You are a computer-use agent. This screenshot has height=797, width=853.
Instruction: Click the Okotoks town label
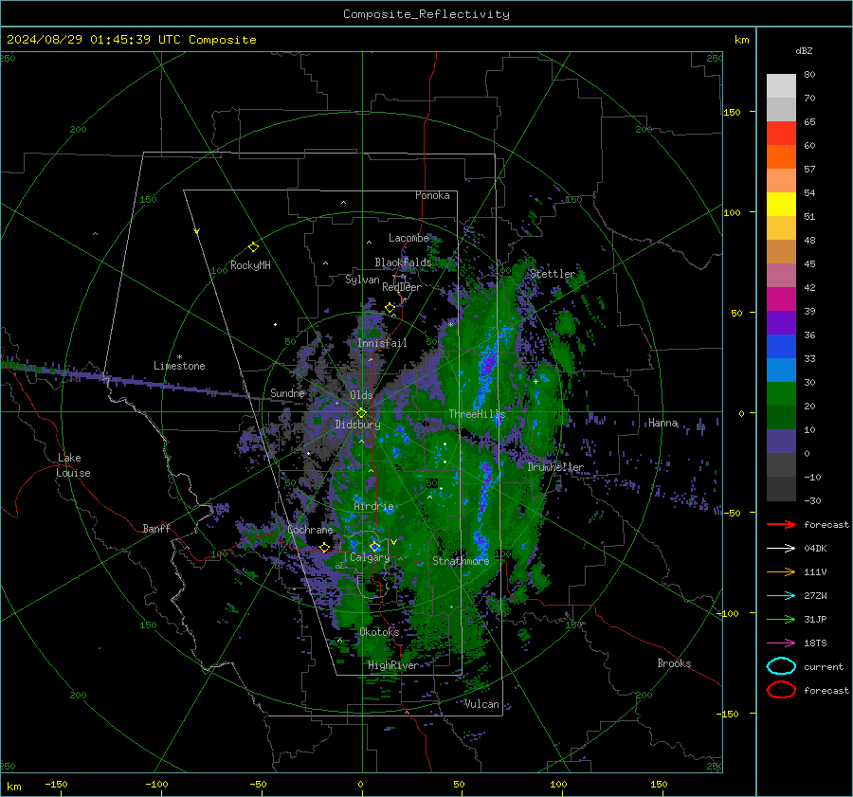379,632
